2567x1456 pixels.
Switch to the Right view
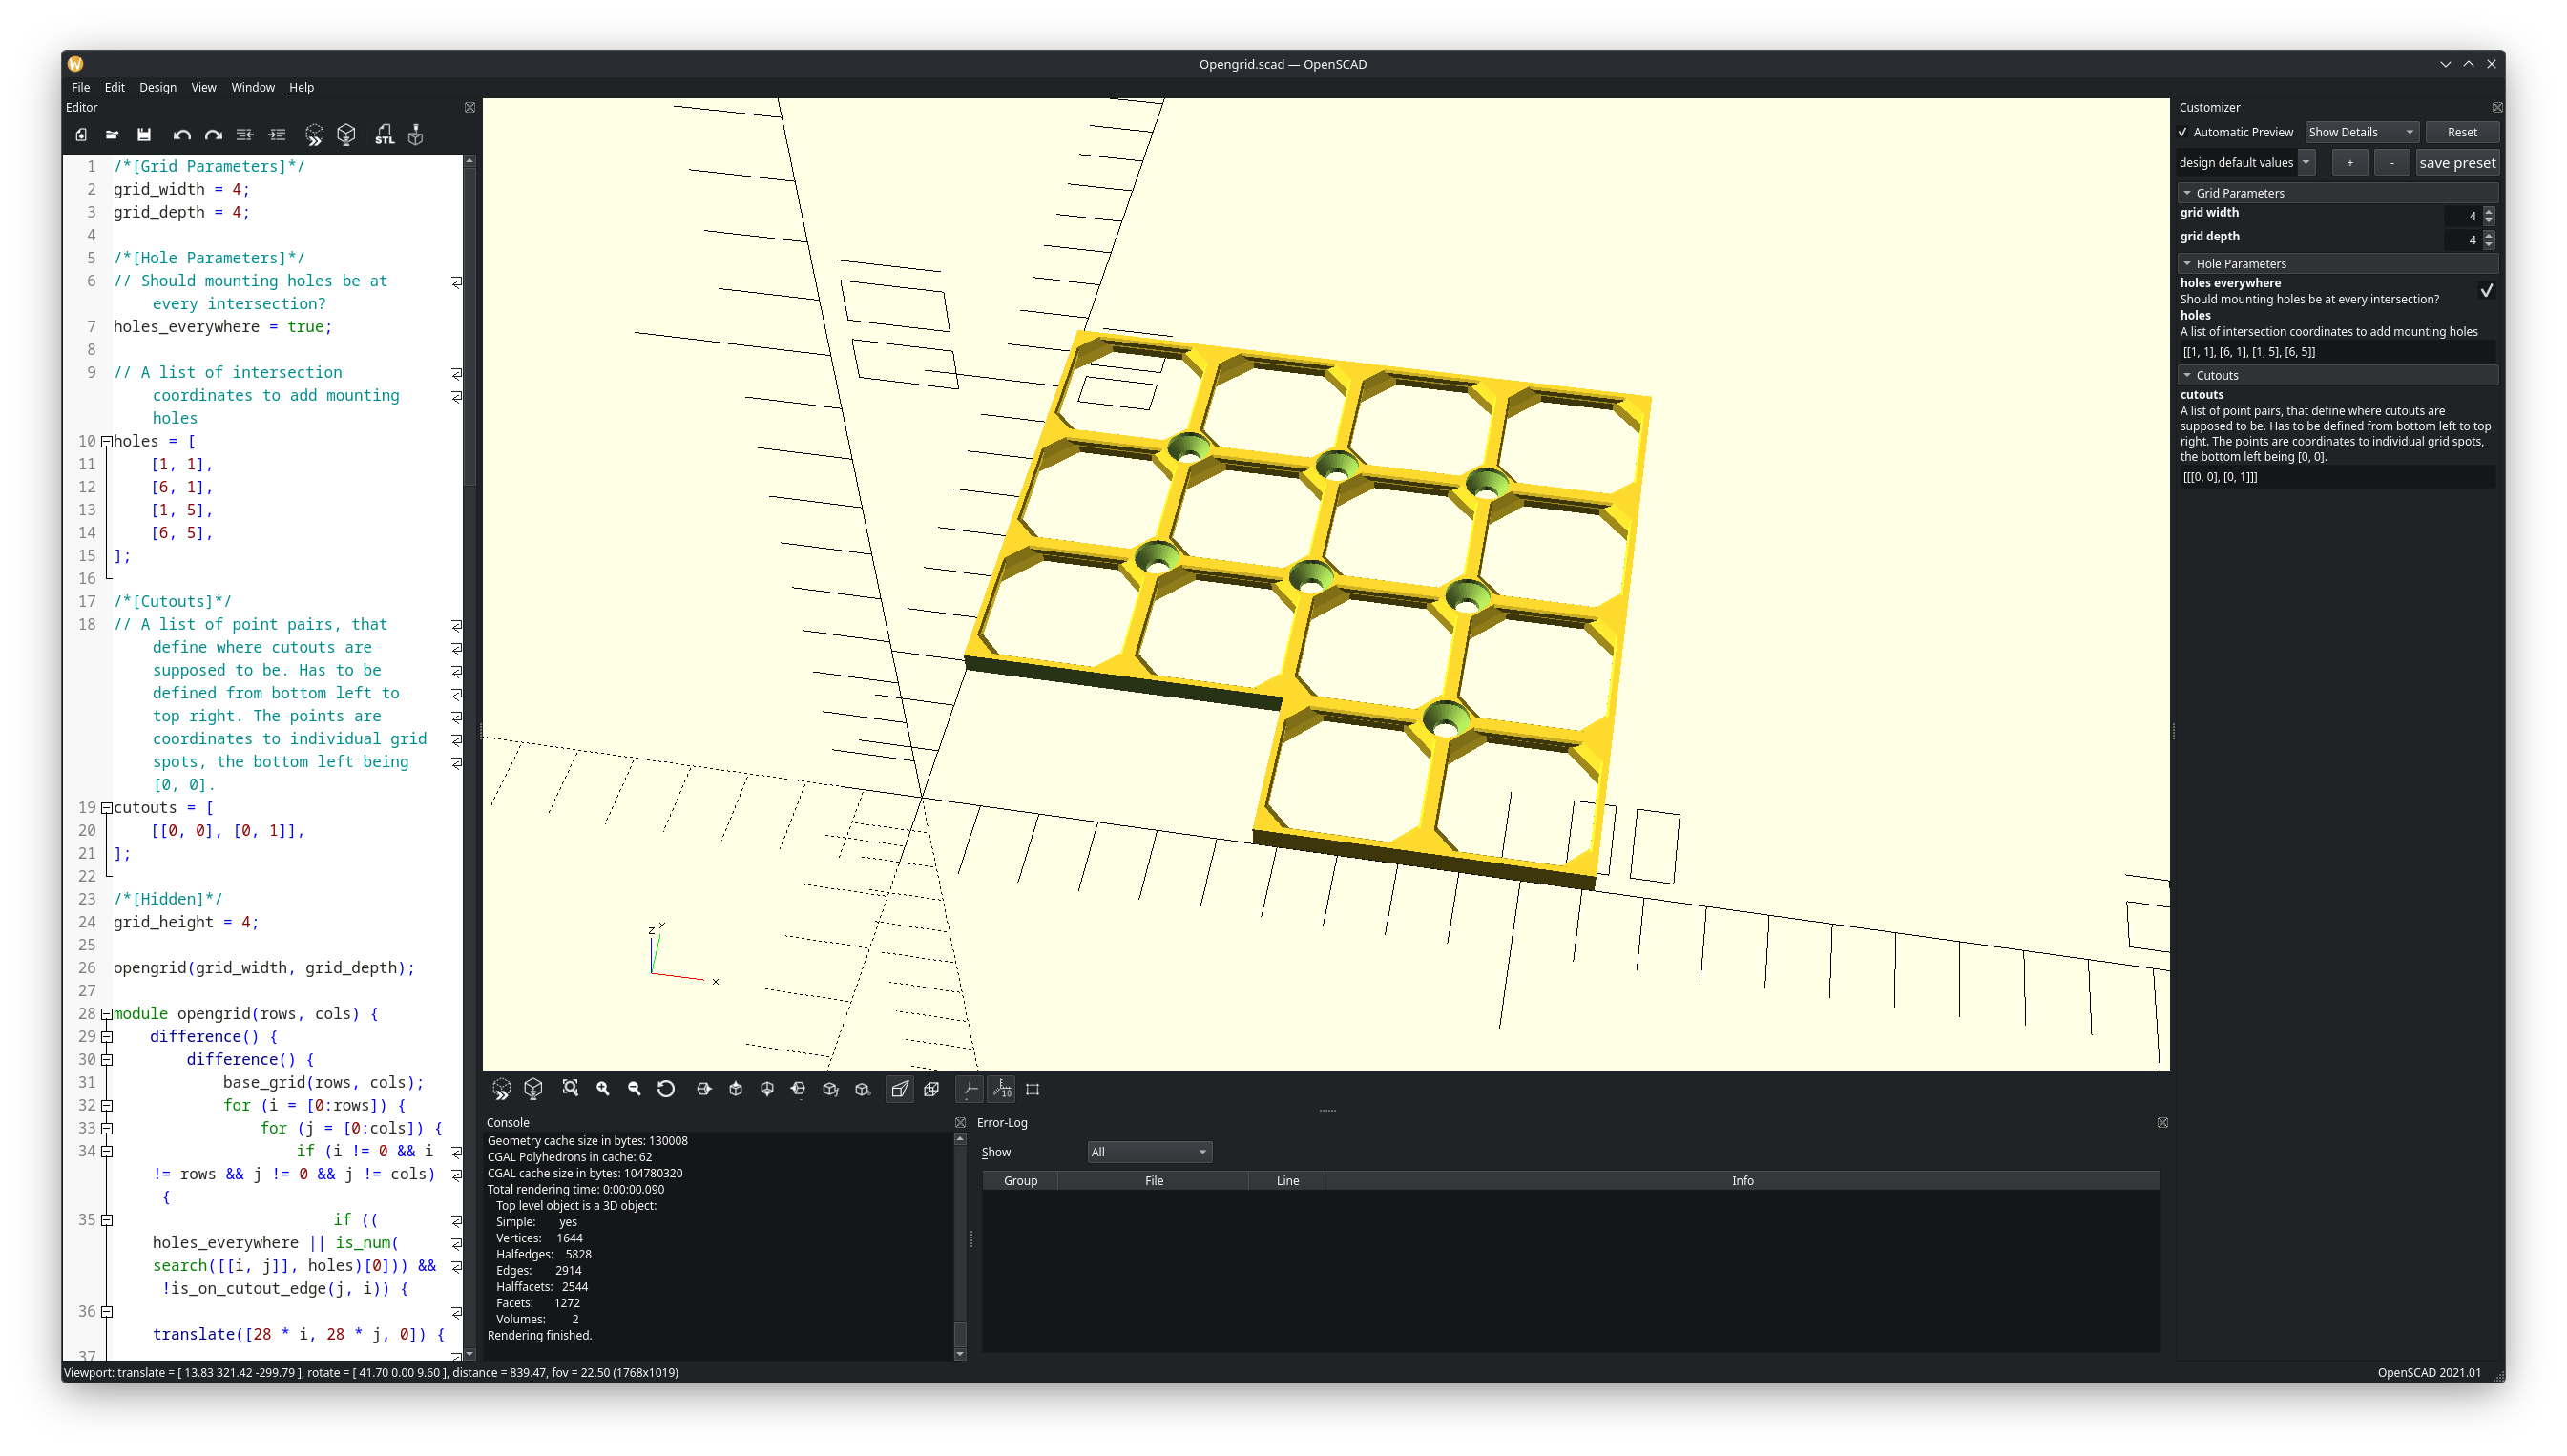coord(704,1089)
